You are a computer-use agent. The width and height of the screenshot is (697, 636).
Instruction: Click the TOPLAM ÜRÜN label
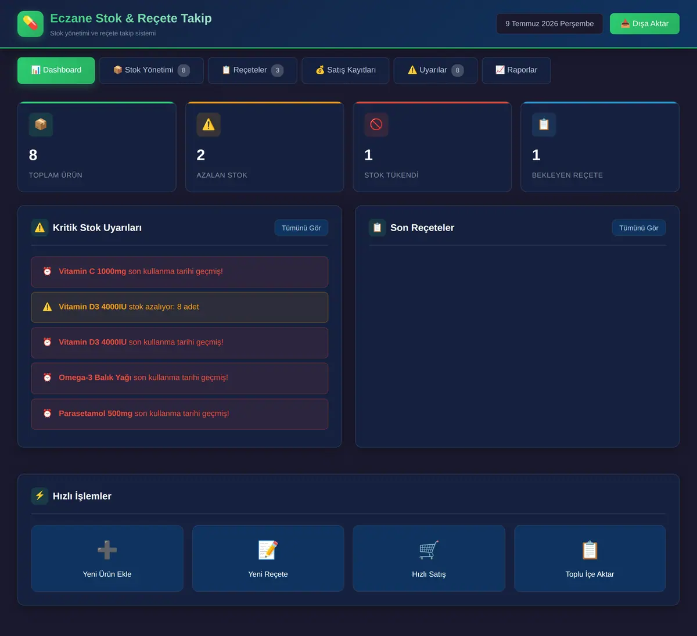click(x=56, y=175)
